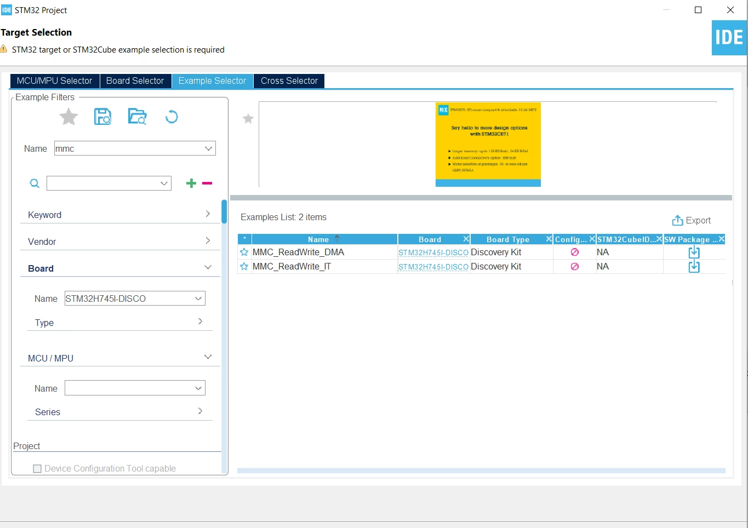Click the Export icon button

pos(692,220)
